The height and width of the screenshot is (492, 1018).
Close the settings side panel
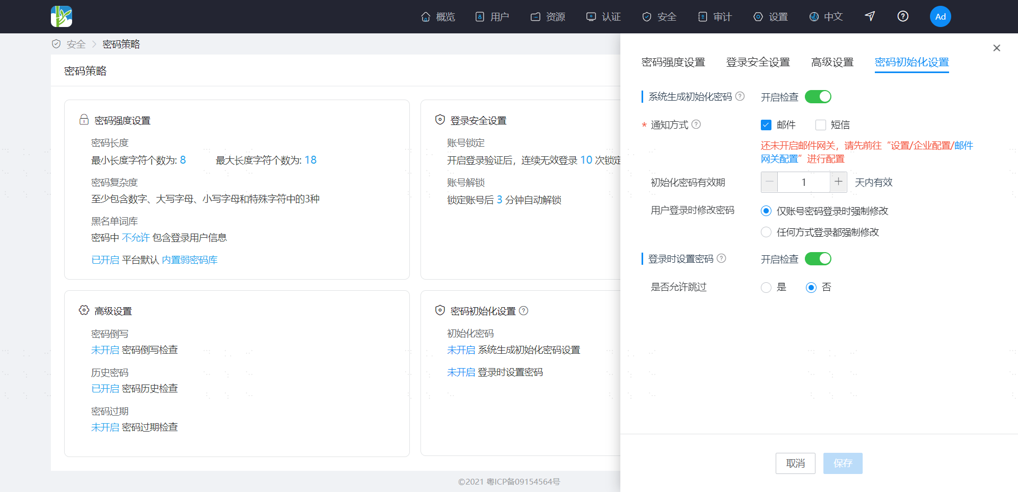click(x=996, y=48)
